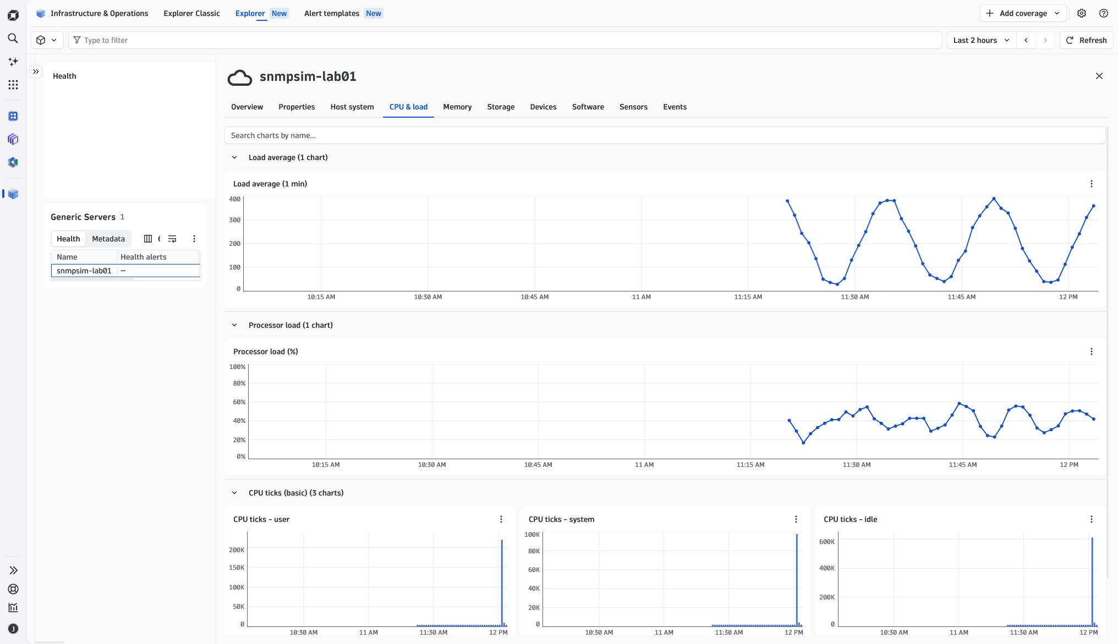Open the Devices tab
The image size is (1118, 644).
coord(543,107)
